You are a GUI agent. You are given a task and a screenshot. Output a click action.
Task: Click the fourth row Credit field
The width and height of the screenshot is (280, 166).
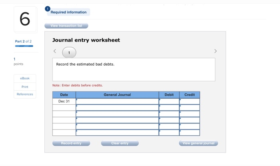(190, 120)
